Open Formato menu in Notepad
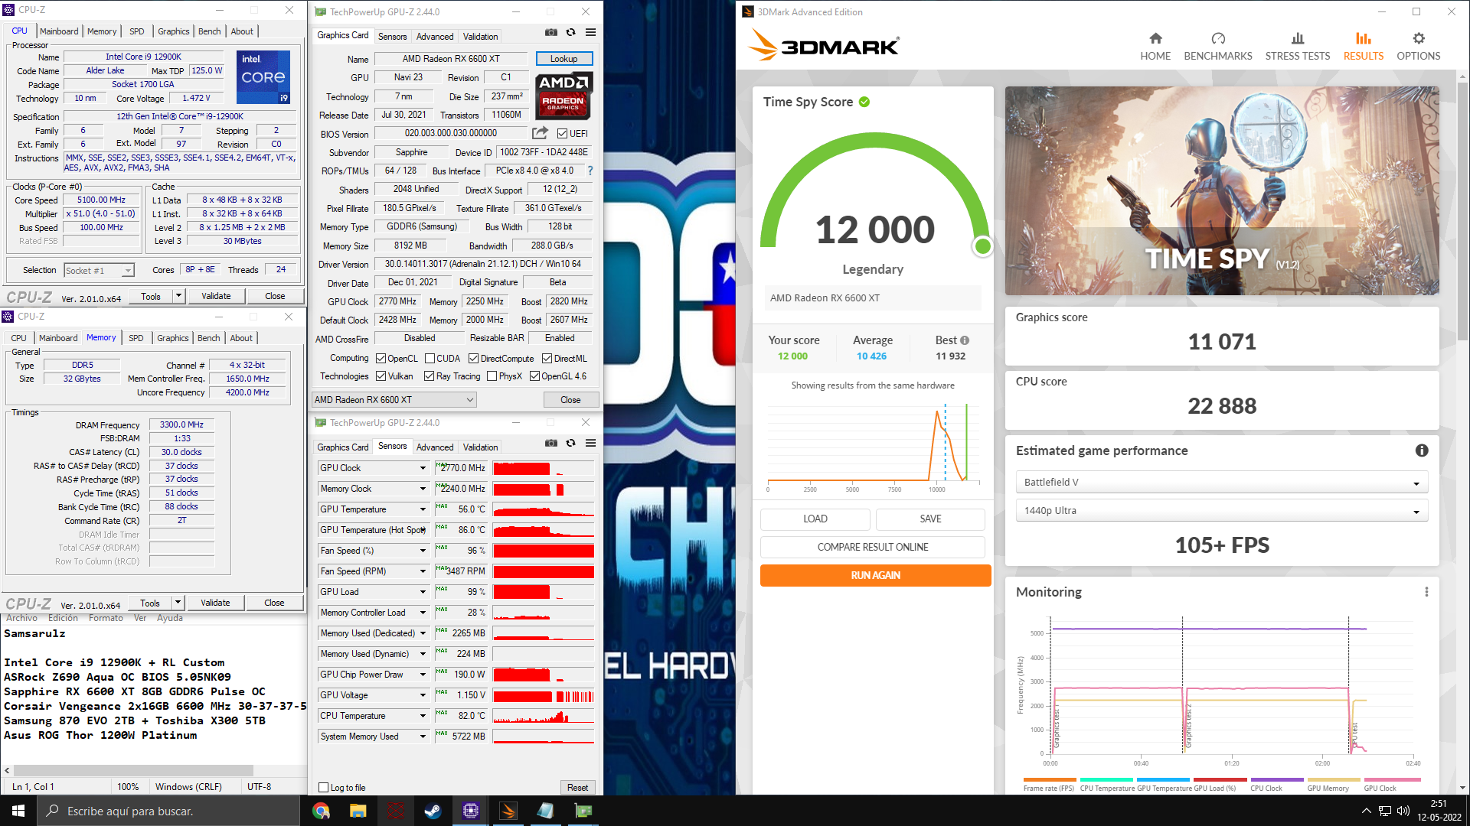The width and height of the screenshot is (1470, 826). click(x=106, y=618)
